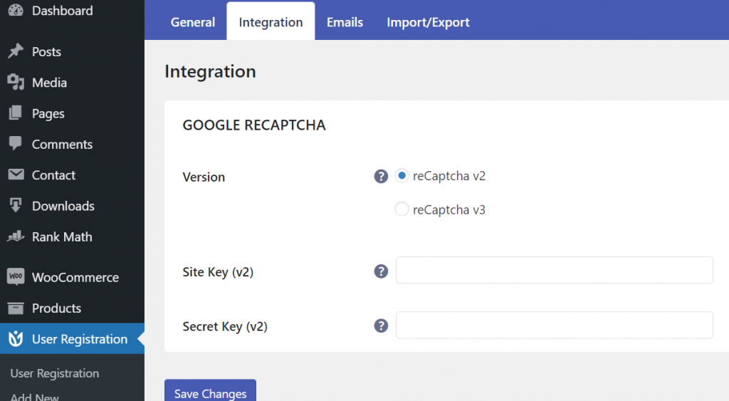This screenshot has width=729, height=401.
Task: Click the User Registration logo icon
Action: coord(16,338)
